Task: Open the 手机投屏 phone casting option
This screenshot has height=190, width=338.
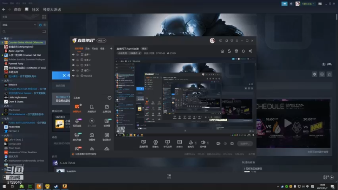Action: (167, 144)
